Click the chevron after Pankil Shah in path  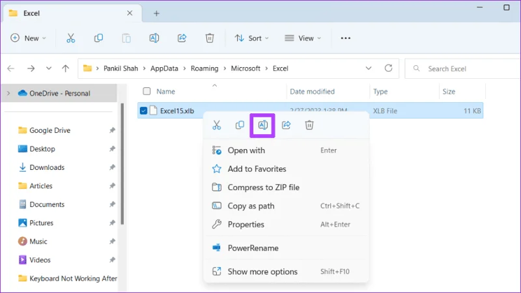[x=144, y=68]
